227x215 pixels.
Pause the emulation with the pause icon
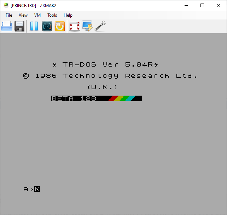point(34,26)
